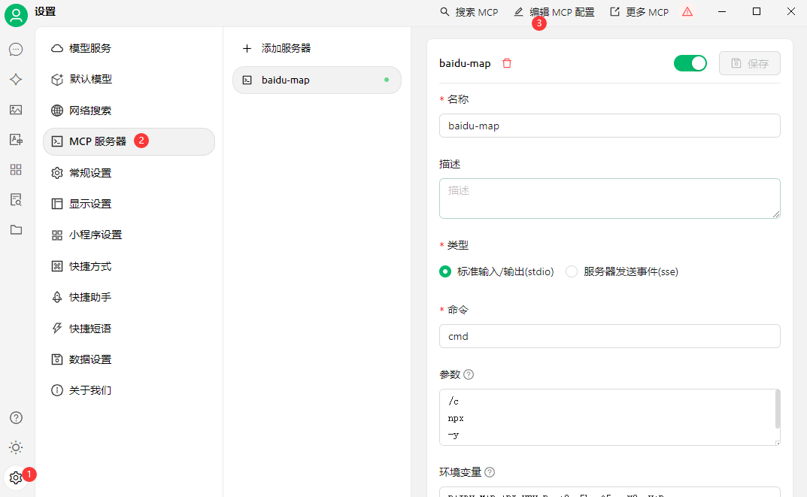Click 更多 MCP label
The width and height of the screenshot is (807, 497).
(x=647, y=12)
